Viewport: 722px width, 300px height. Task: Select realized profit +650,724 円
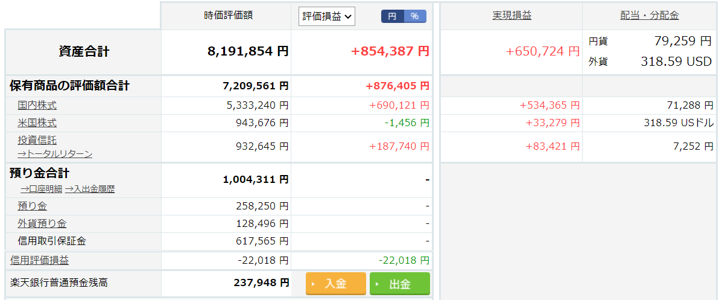542,51
